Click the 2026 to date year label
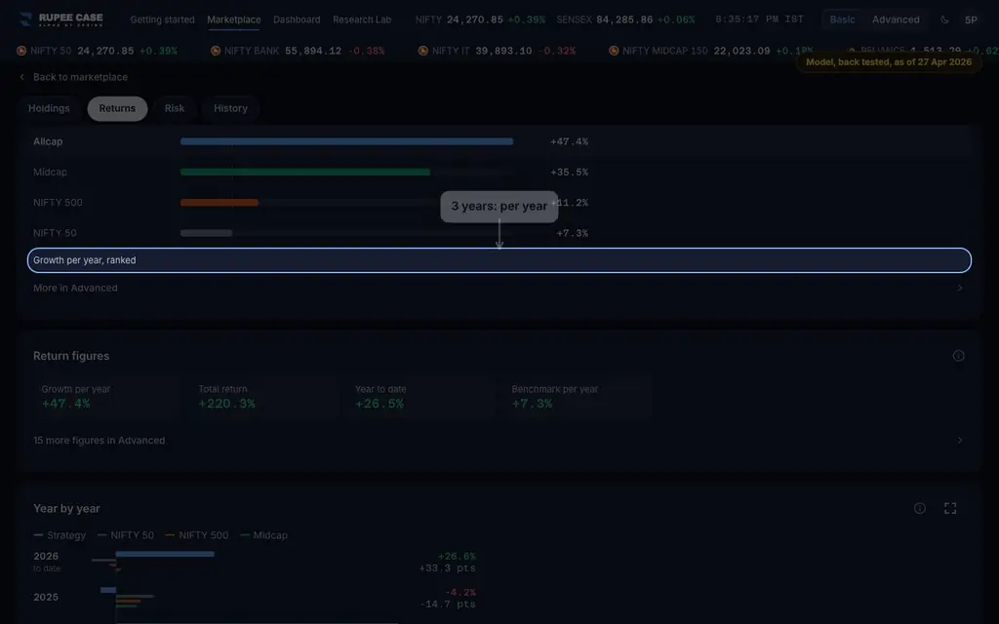 tap(47, 562)
